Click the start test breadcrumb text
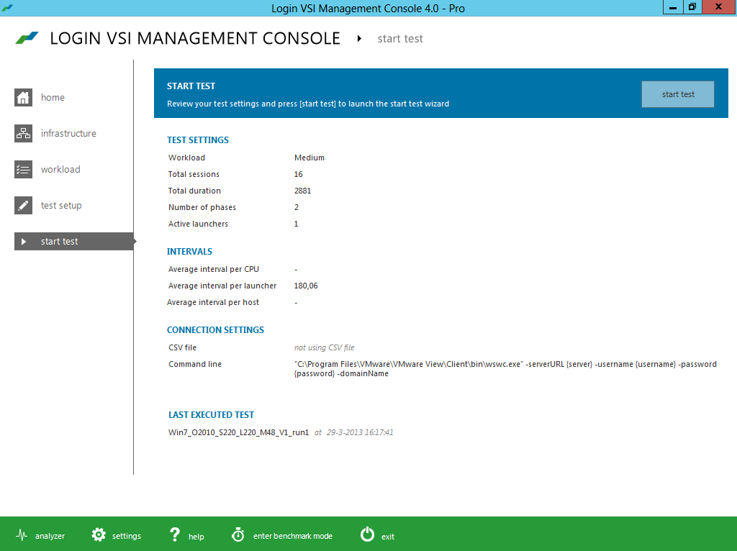The width and height of the screenshot is (737, 551). [400, 39]
